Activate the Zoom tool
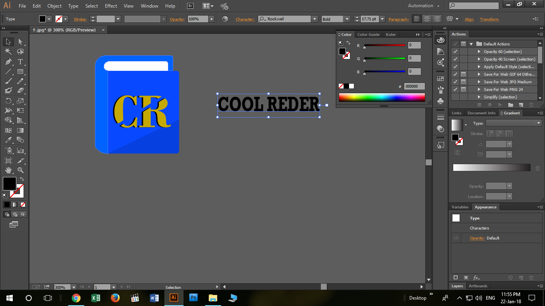This screenshot has height=306, width=545. coord(20,171)
